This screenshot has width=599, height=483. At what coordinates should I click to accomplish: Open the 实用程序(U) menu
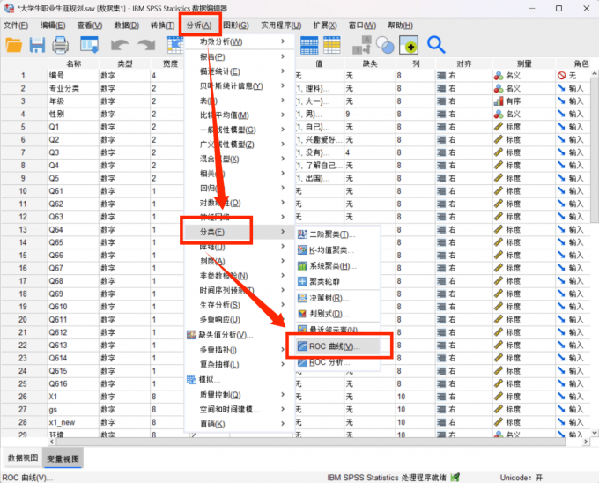(281, 26)
